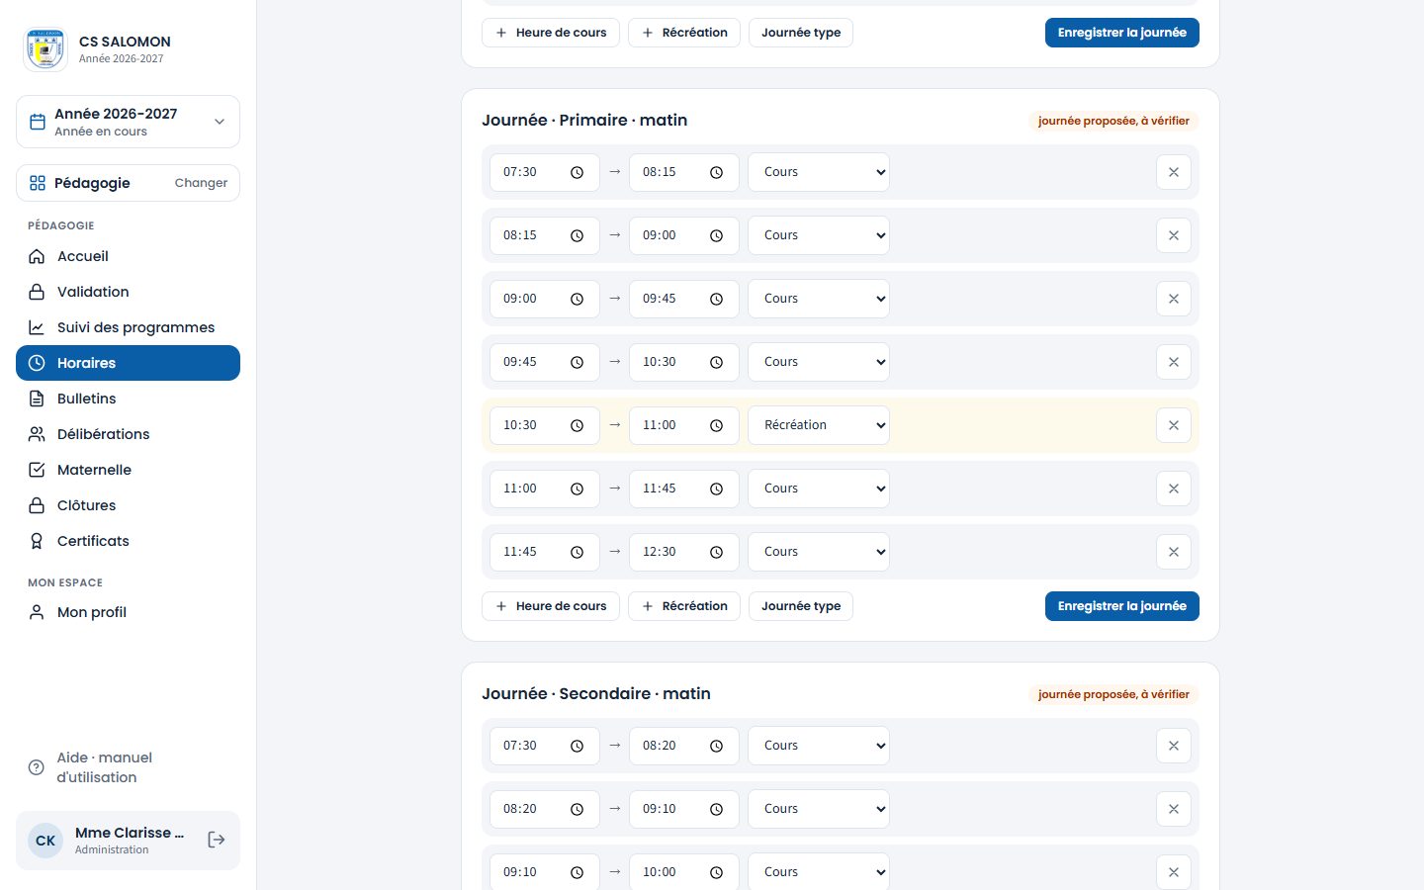
Task: Open clock picker on the 10:30 Récréation start
Action: point(578,425)
